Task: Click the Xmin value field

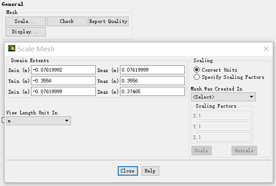Action: tap(63, 70)
